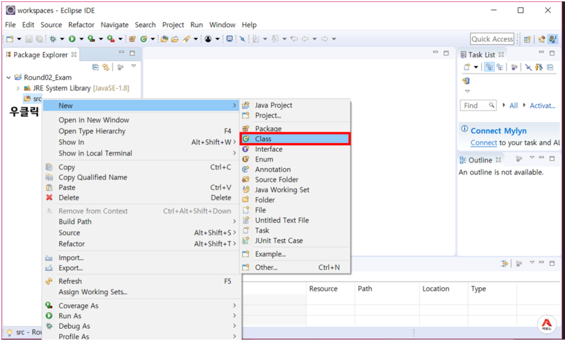Screen dimensions: 565x341
Task: Select Class in the New submenu
Action: (x=295, y=139)
